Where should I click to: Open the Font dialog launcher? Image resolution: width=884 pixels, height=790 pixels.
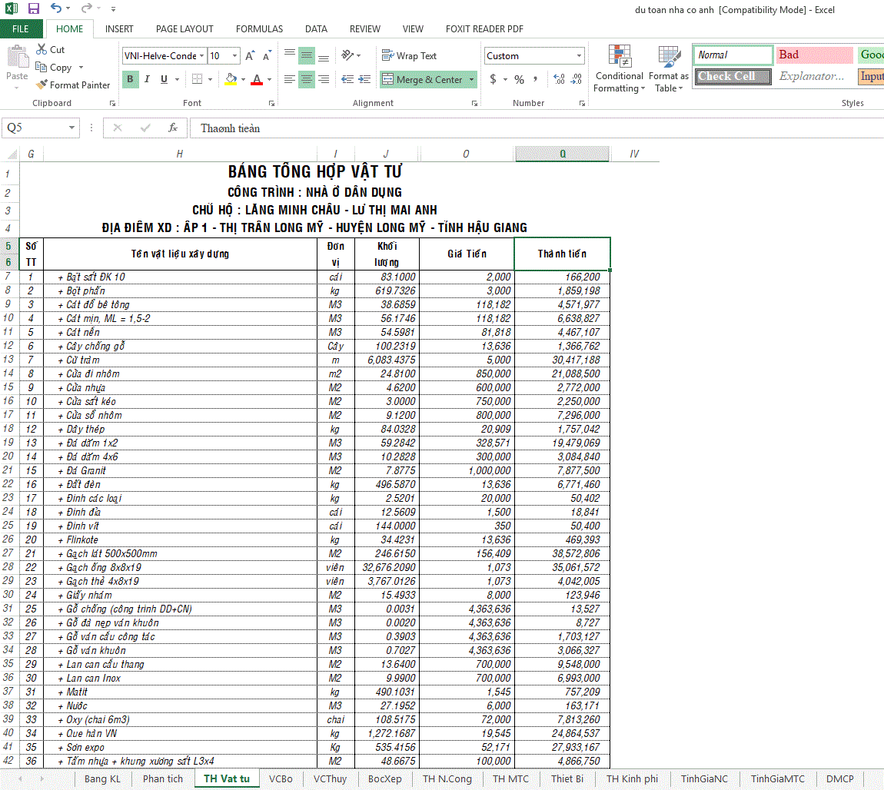pos(272,103)
